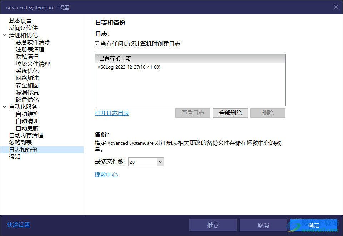Open 系统优化 settings
This screenshot has width=343, height=236.
pyautogui.click(x=27, y=71)
